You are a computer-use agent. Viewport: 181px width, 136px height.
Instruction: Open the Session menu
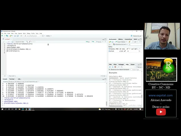[x=20, y=33]
